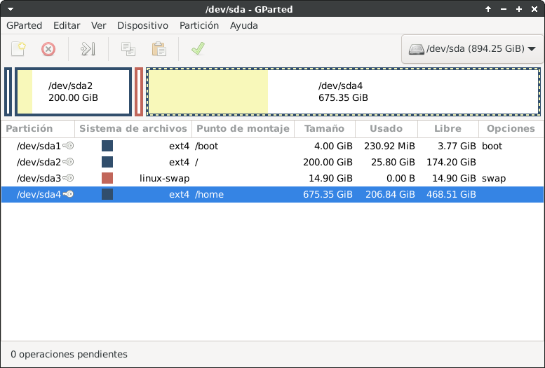Click the red linux-swap color swatch
Screen dimensions: 545x368
click(107, 178)
